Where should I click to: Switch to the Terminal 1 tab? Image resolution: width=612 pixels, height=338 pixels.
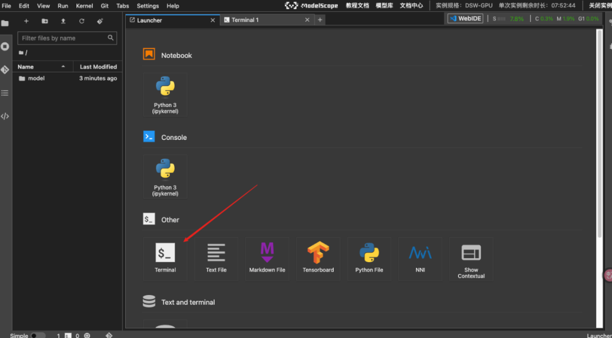(266, 20)
